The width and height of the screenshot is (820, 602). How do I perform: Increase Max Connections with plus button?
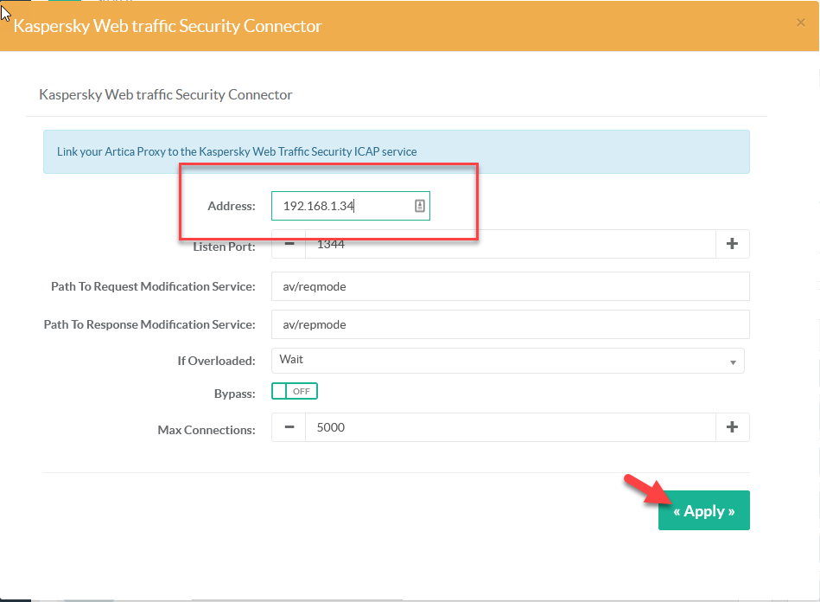[x=732, y=427]
